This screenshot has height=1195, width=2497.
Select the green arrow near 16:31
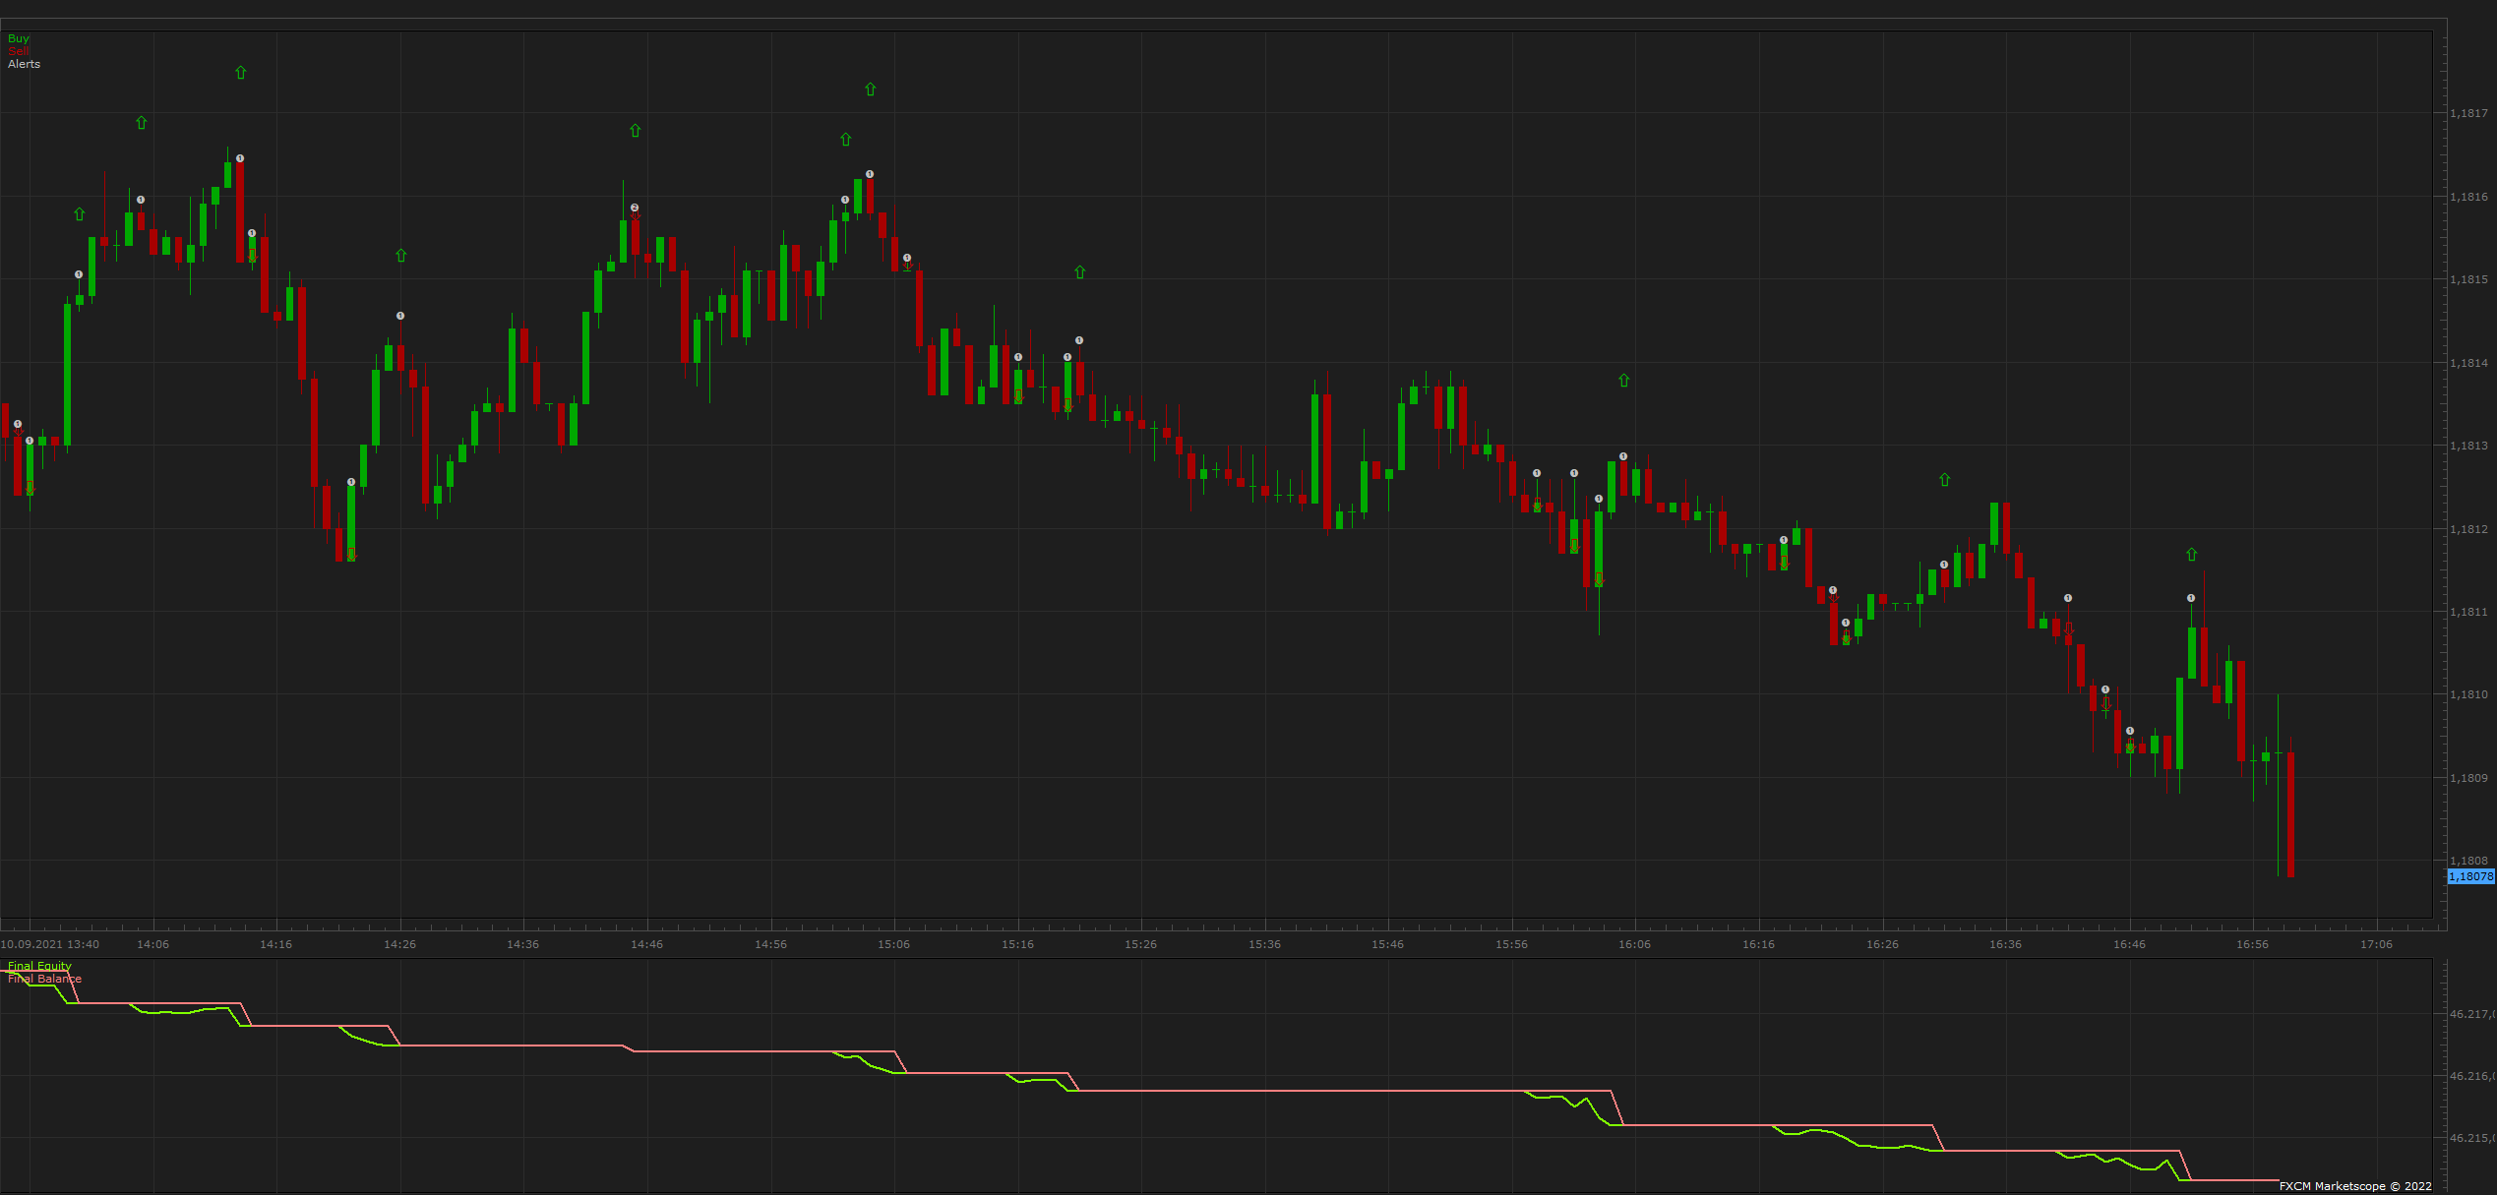coord(1945,480)
